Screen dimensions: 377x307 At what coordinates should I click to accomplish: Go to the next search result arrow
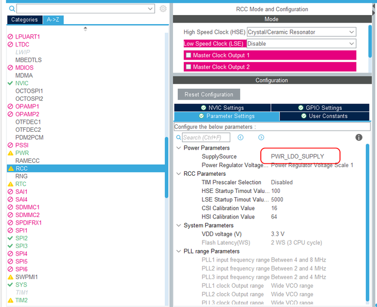[x=261, y=137]
